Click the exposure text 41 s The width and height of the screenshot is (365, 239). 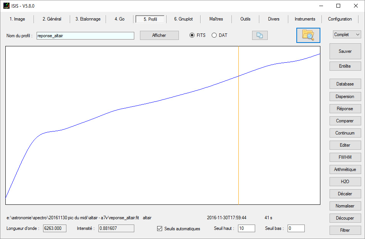tap(269, 218)
